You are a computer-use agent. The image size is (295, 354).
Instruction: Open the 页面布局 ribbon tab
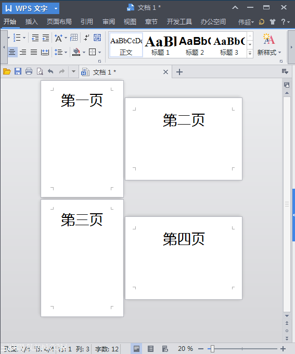point(59,22)
